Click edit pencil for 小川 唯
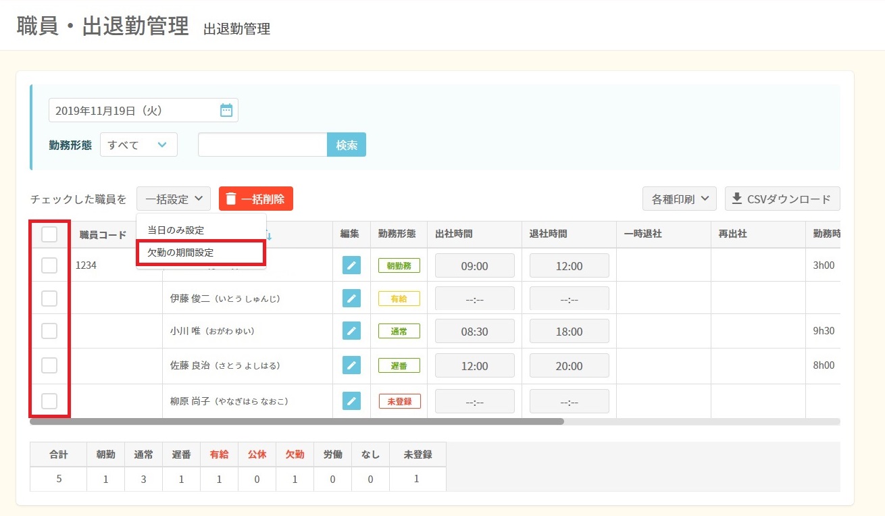This screenshot has height=516, width=885. pos(351,331)
